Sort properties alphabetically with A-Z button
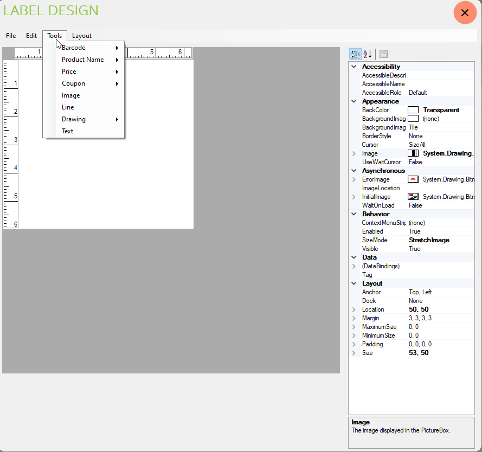The height and width of the screenshot is (452, 482). (368, 54)
